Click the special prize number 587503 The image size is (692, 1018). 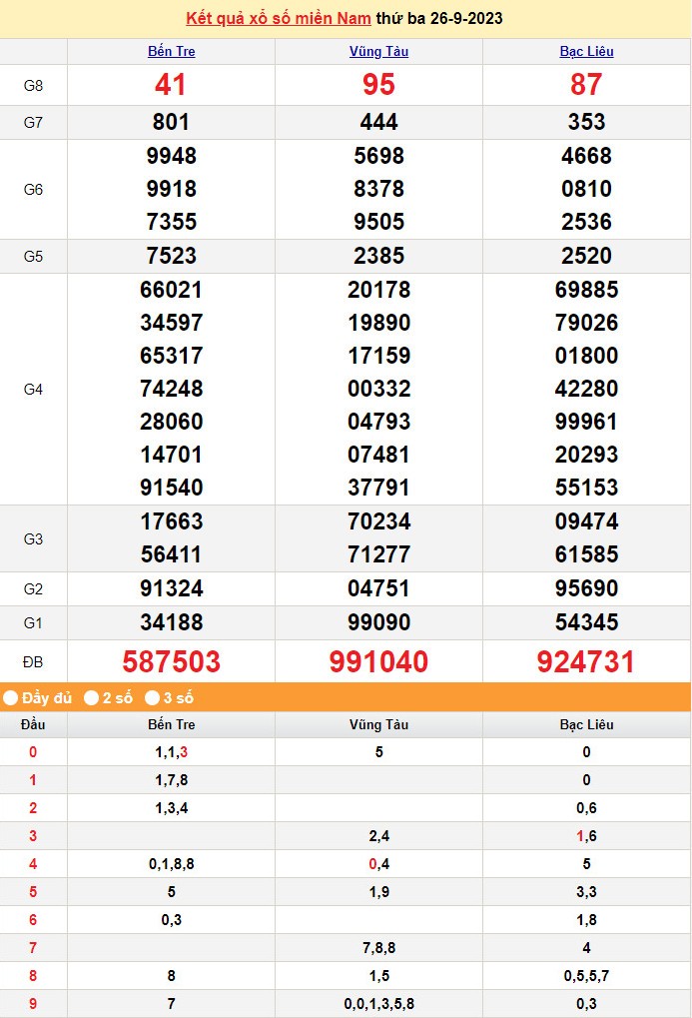171,661
